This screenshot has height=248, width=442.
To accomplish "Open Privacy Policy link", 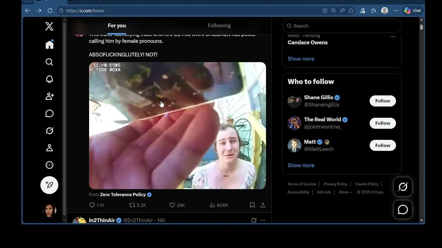I will pyautogui.click(x=336, y=184).
